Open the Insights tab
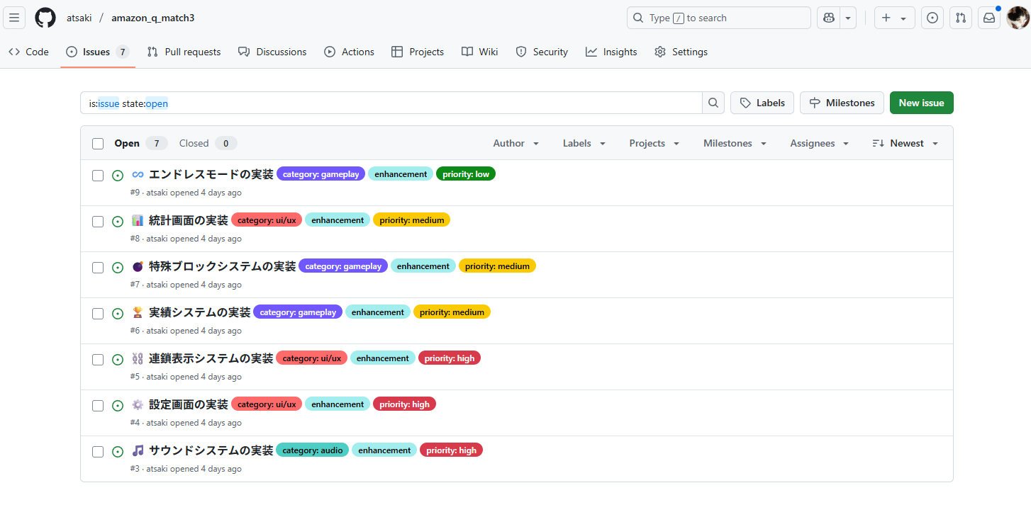The height and width of the screenshot is (512, 1031). (611, 52)
